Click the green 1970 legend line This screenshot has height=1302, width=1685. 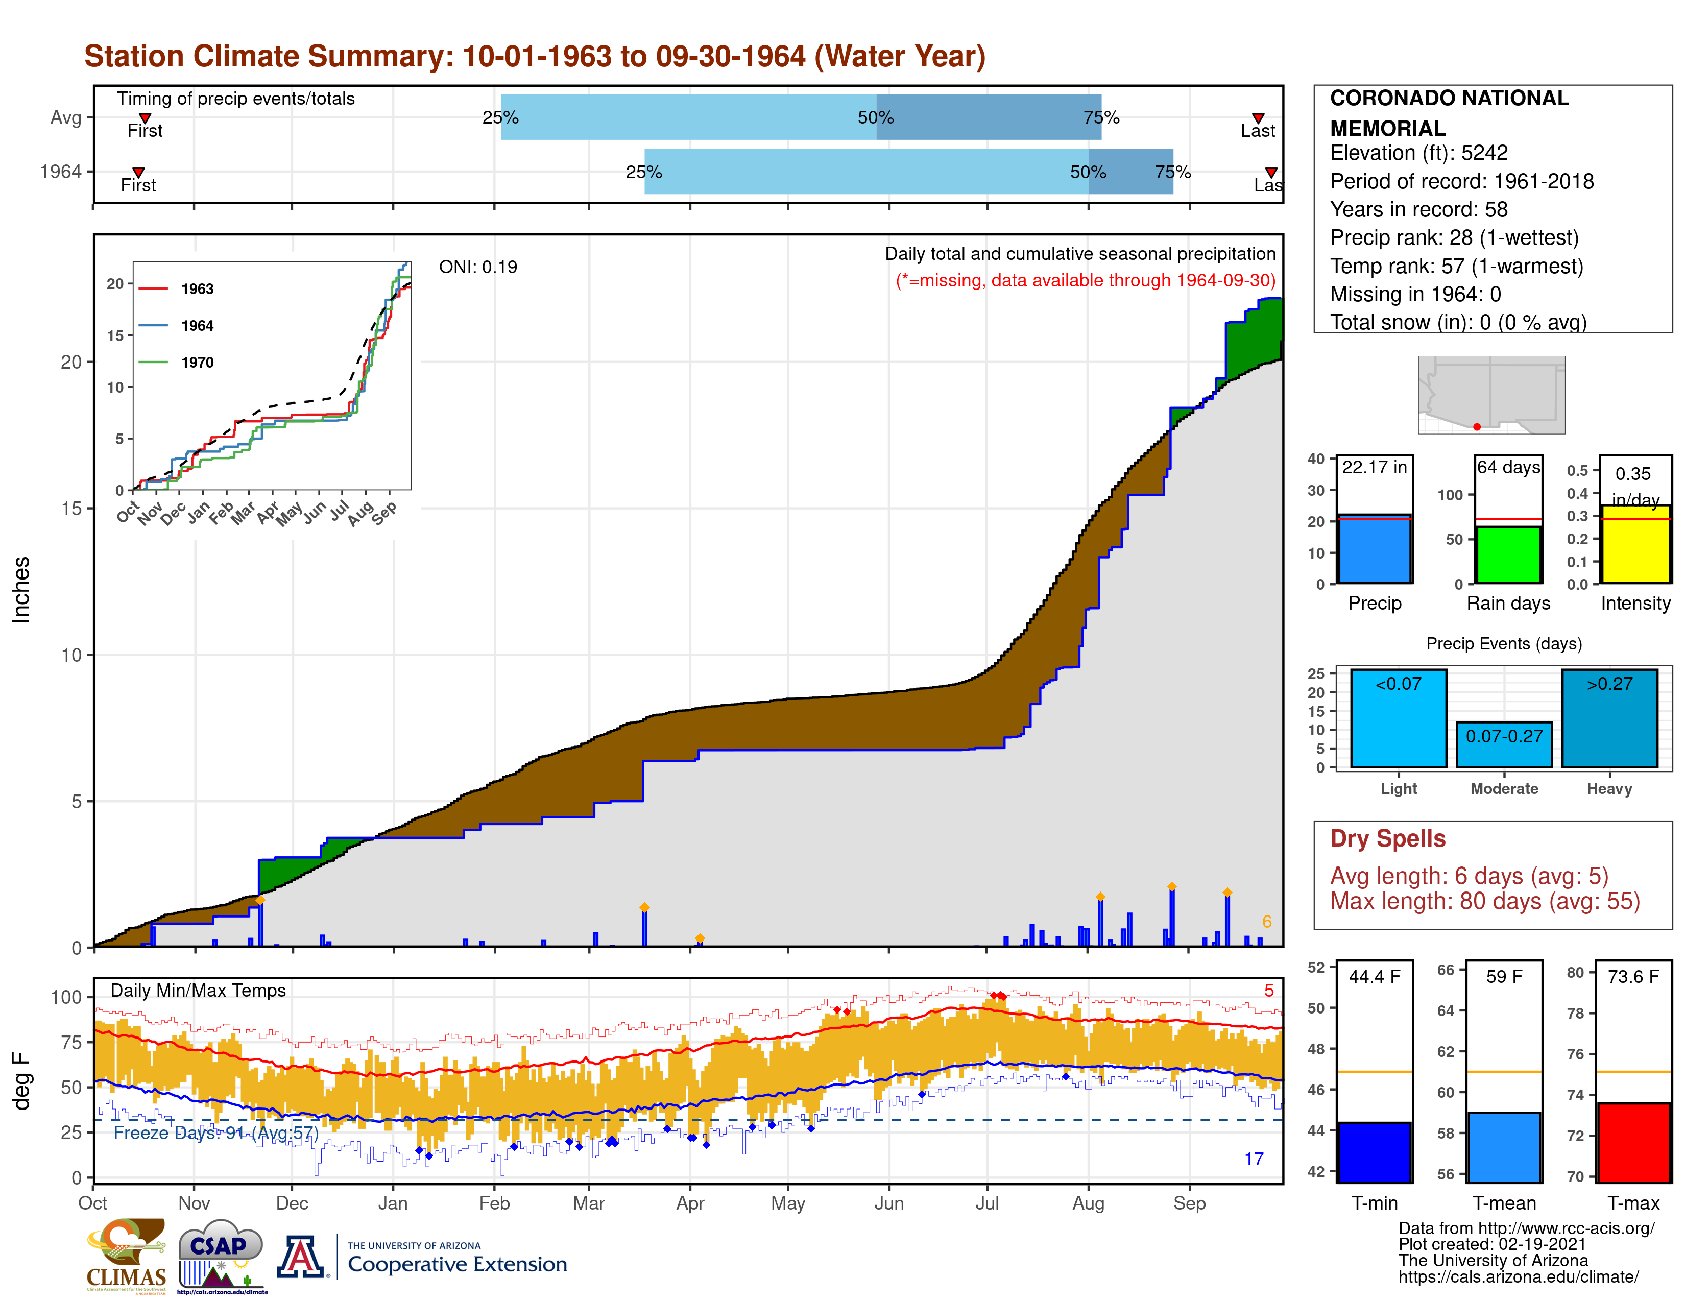[x=153, y=362]
